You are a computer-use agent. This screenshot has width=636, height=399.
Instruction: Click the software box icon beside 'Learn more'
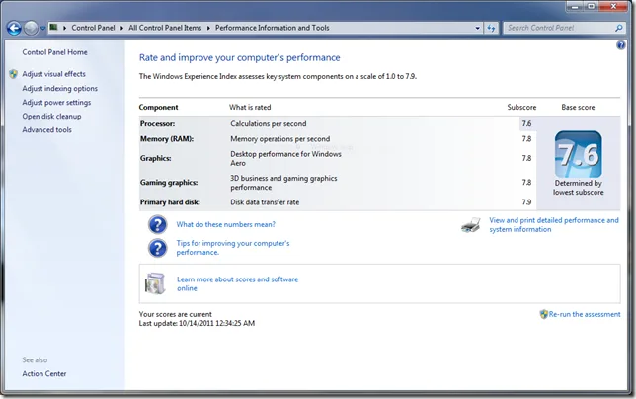157,284
